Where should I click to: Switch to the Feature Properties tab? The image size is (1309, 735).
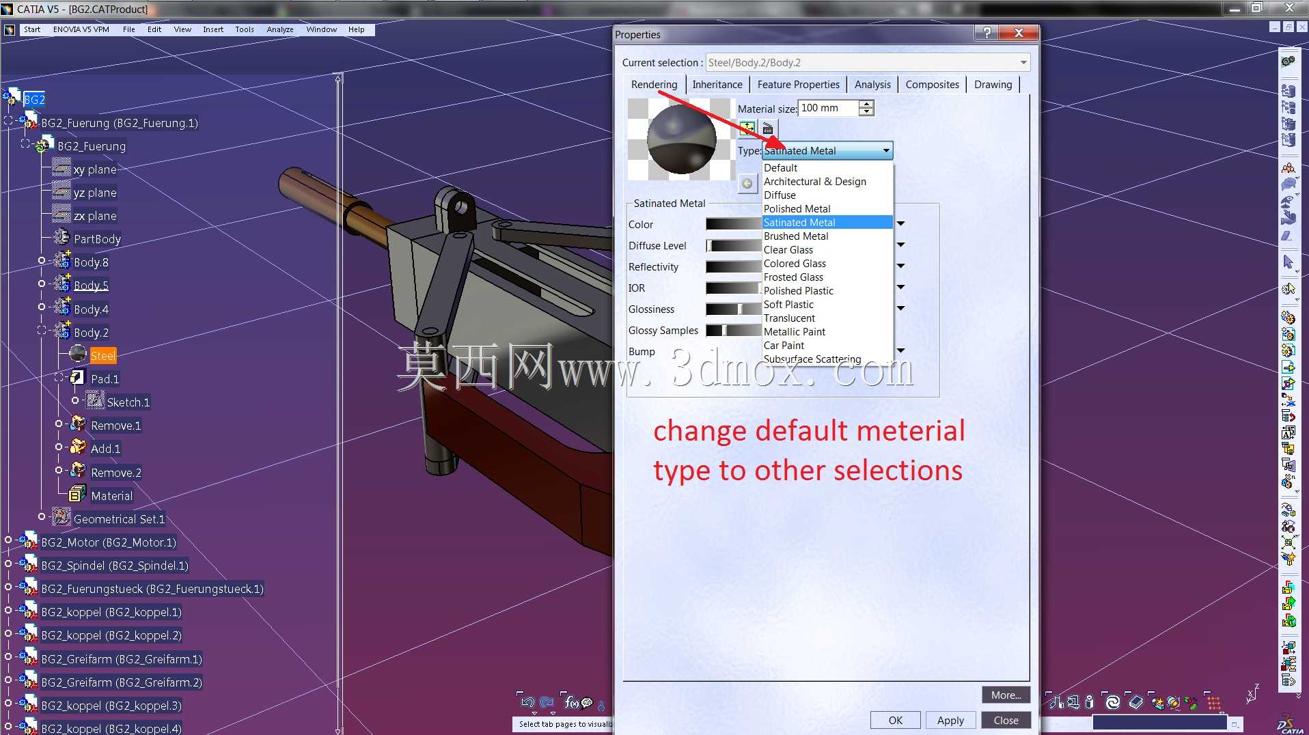(798, 85)
